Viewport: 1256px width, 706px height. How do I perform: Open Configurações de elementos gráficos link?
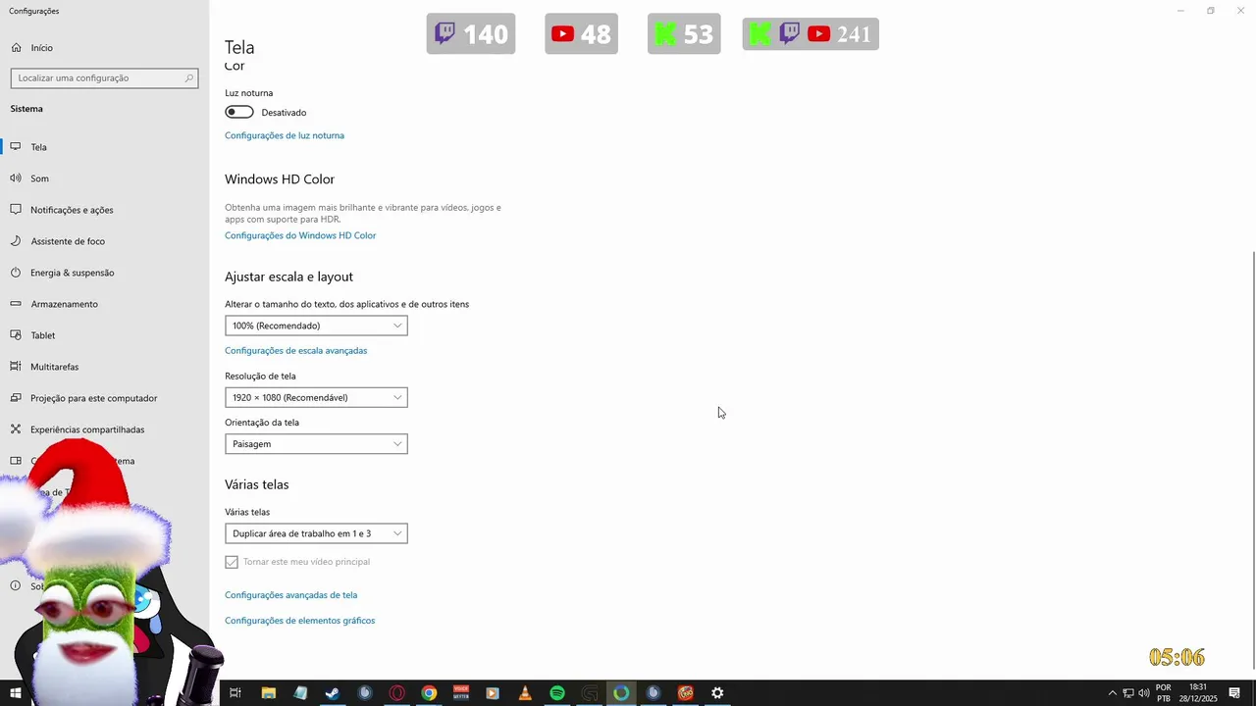click(x=300, y=621)
